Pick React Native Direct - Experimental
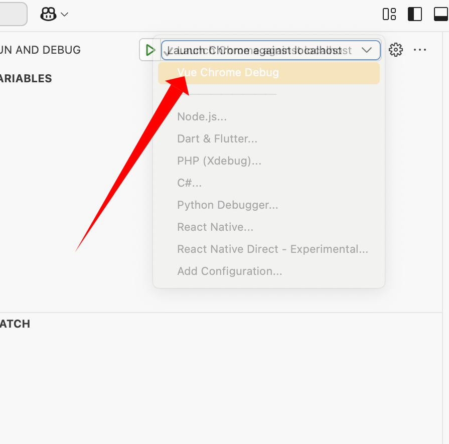This screenshot has width=449, height=444. click(273, 249)
